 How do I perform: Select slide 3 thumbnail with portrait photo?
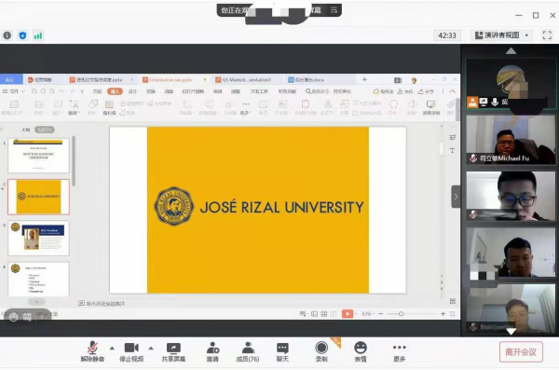(x=38, y=238)
